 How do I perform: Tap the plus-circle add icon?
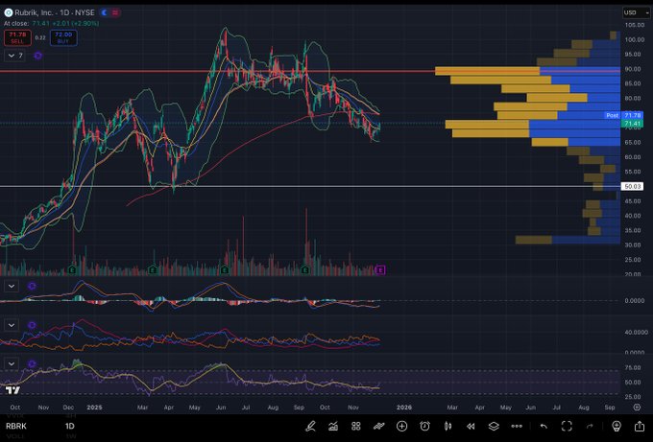402,425
